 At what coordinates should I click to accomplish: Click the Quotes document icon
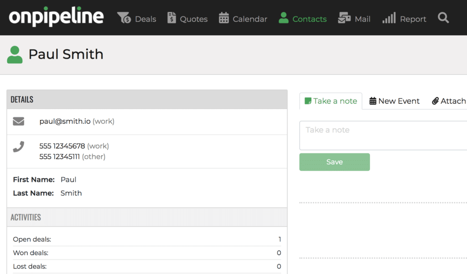pyautogui.click(x=171, y=18)
